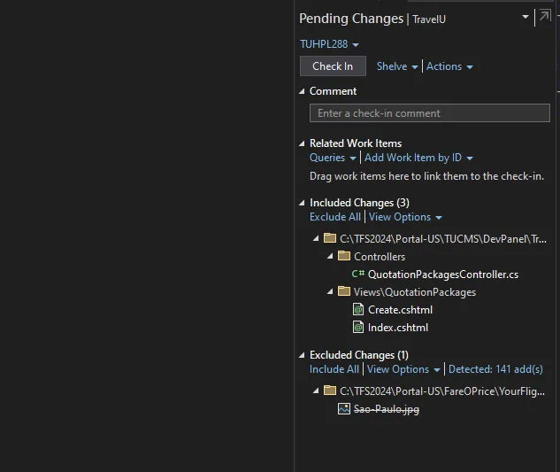Image resolution: width=560 pixels, height=472 pixels.
Task: Click the pop-out window icon in panel header
Action: pos(544,17)
